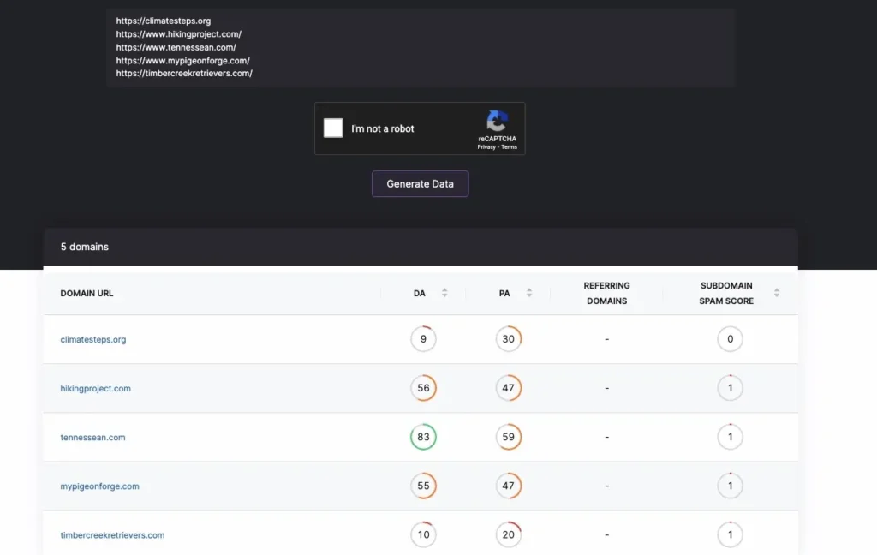Open the reCAPTCHA Privacy link
877x555 pixels.
pyautogui.click(x=486, y=147)
